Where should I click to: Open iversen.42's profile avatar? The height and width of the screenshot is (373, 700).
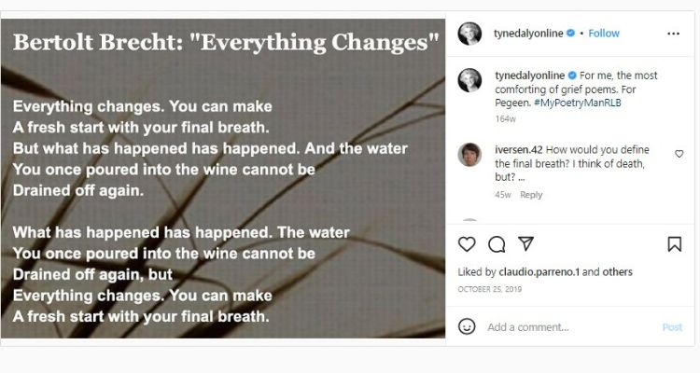[469, 154]
